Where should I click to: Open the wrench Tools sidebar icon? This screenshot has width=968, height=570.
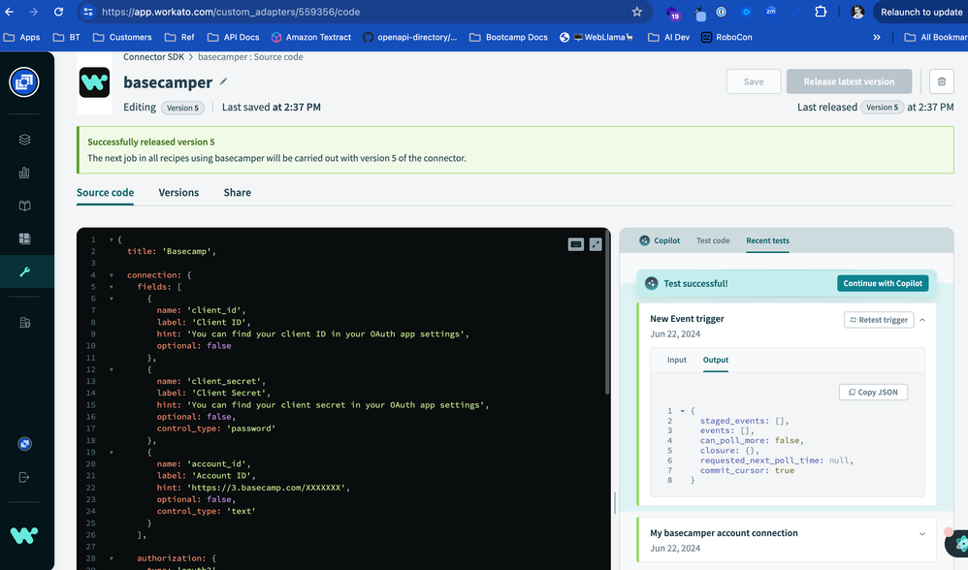pos(25,271)
